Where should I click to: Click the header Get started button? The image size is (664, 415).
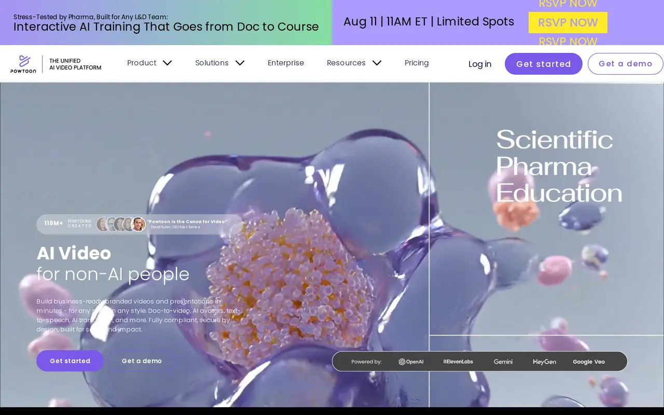click(x=544, y=64)
